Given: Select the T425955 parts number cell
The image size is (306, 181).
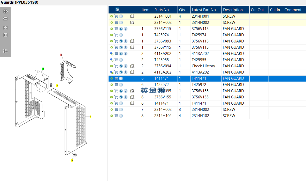Looking at the screenshot, I should (x=165, y=60).
